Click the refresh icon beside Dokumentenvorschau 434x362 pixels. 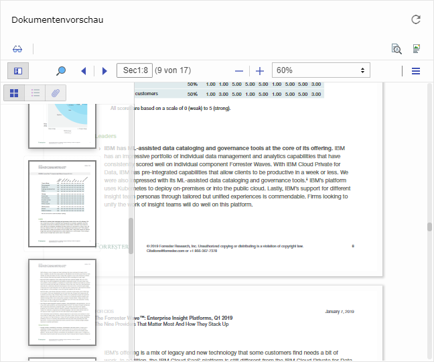(x=415, y=20)
